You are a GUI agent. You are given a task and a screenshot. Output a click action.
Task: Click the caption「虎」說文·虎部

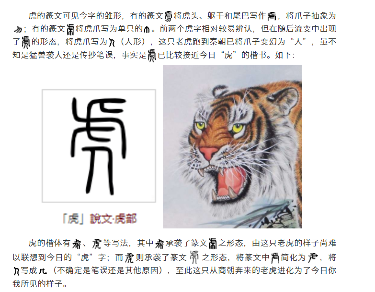(x=99, y=219)
